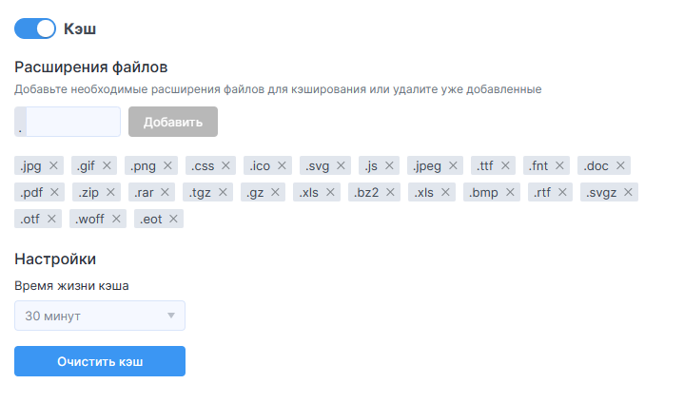Viewport: 684px width, 403px height.
Task: Remove the .pdf extension tag
Action: point(54,192)
